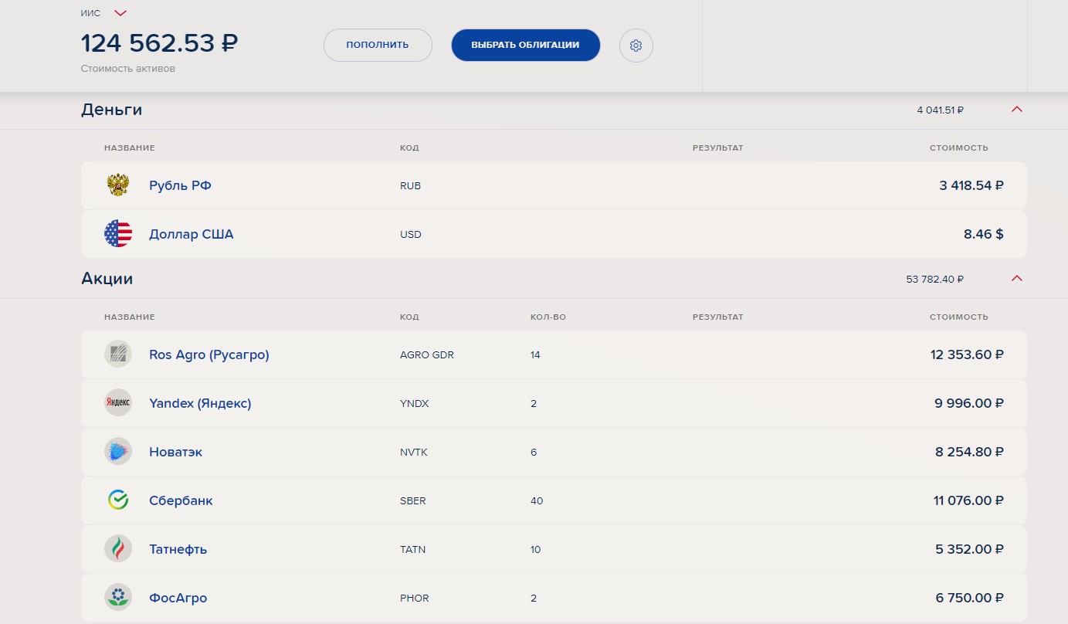Click the USD code cell

tap(411, 235)
